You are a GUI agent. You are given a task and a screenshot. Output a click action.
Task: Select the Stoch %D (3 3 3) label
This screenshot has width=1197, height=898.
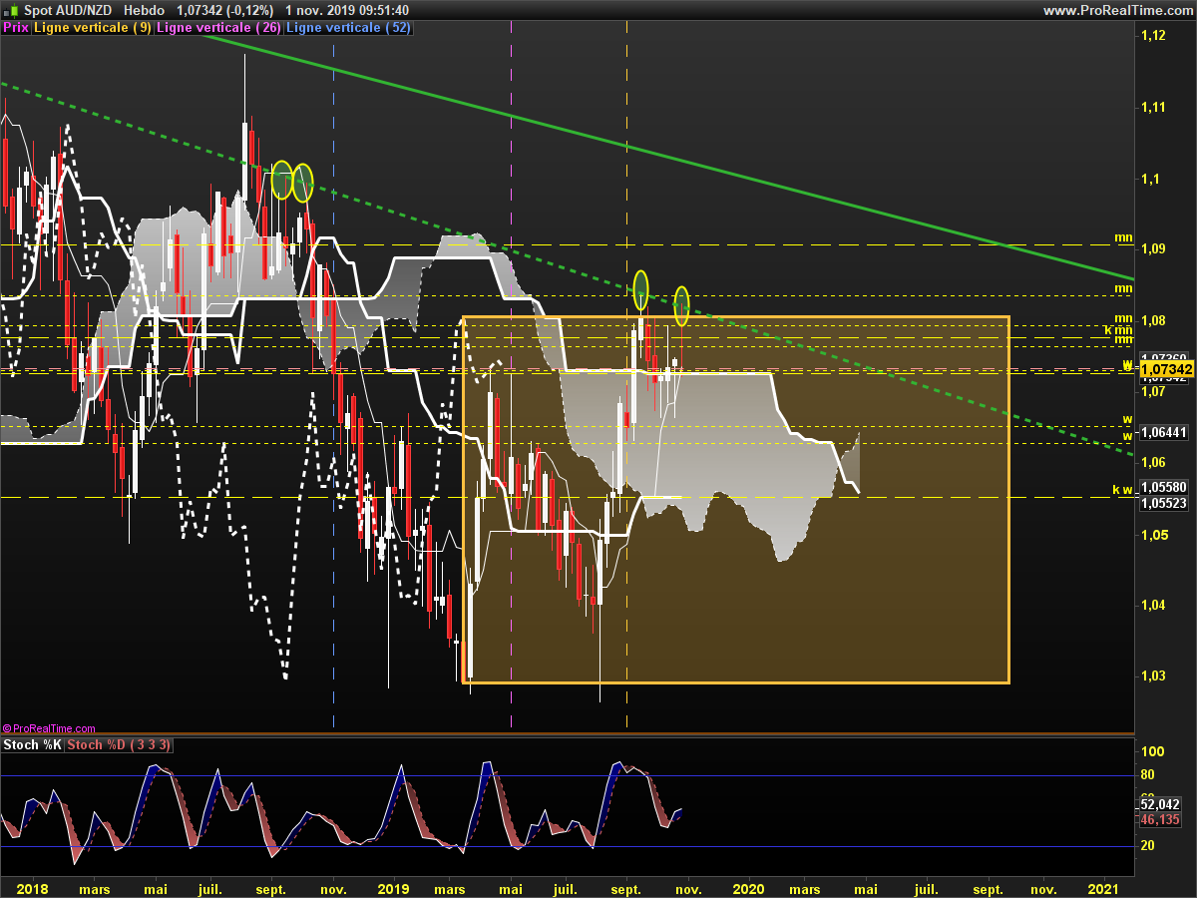[120, 744]
